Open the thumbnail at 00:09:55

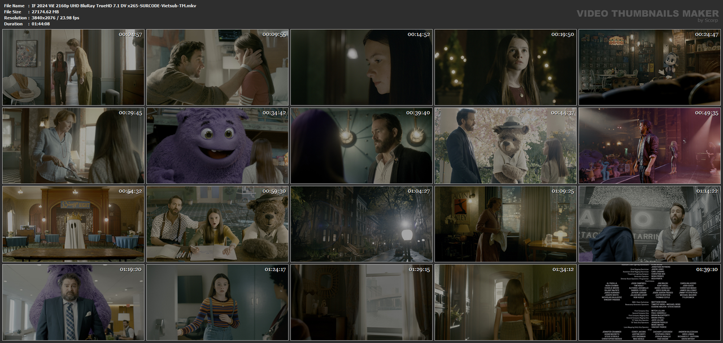[x=217, y=68]
